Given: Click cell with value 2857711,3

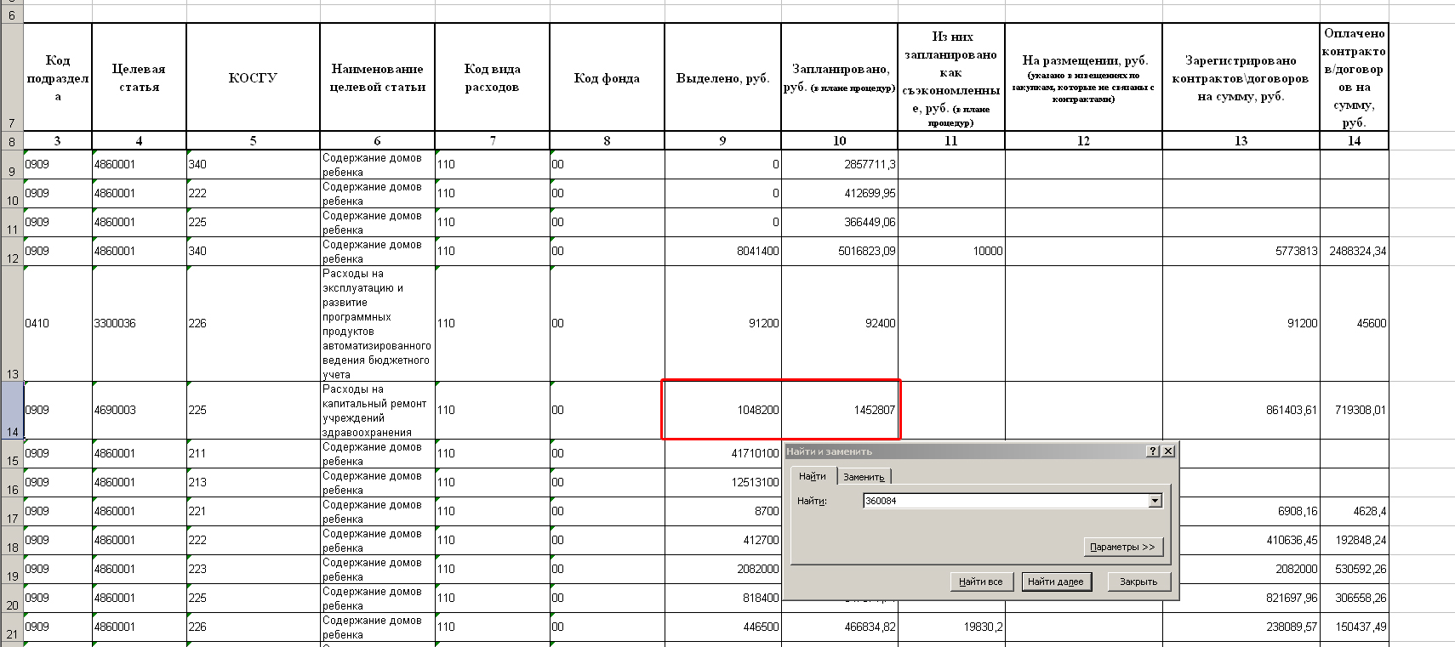Looking at the screenshot, I should pyautogui.click(x=840, y=164).
